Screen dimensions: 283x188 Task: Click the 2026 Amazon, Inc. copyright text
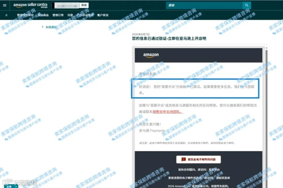[198, 186]
